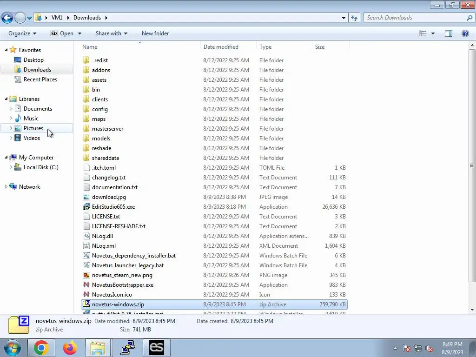
Task: Open the address bar history dropdown arrow
Action: [344, 18]
